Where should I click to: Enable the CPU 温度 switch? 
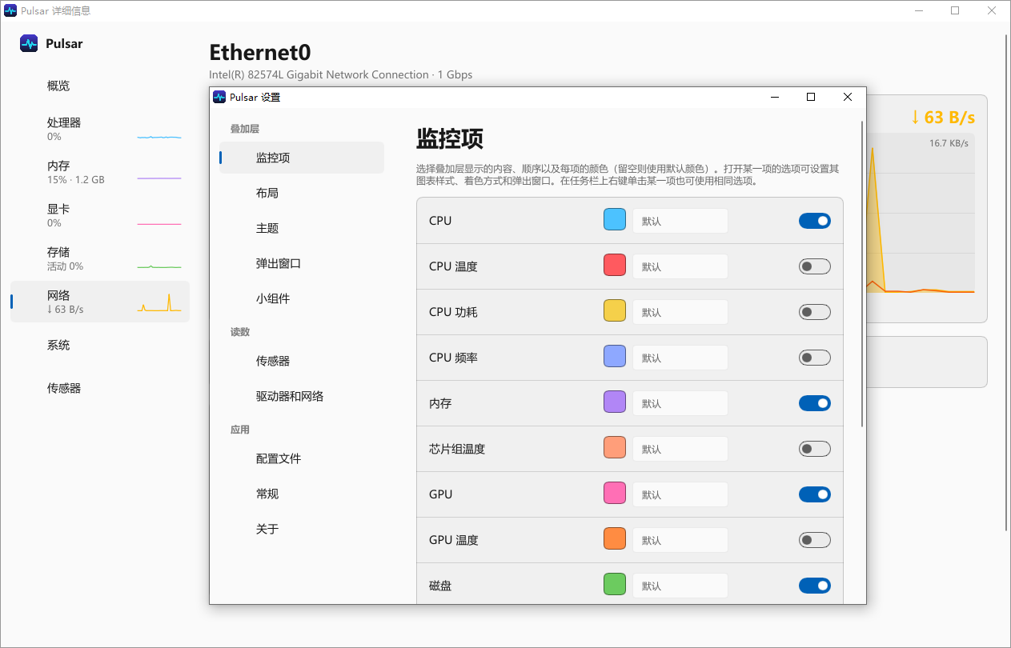pos(815,266)
